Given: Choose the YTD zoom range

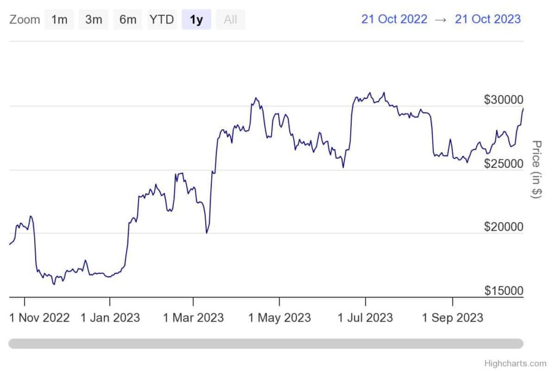Looking at the screenshot, I should (162, 20).
